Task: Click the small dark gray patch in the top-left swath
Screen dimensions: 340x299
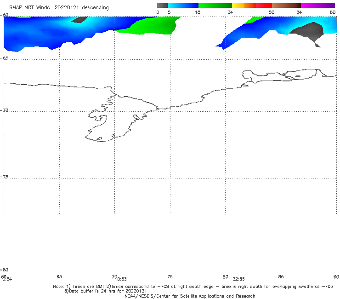Action: pos(79,19)
